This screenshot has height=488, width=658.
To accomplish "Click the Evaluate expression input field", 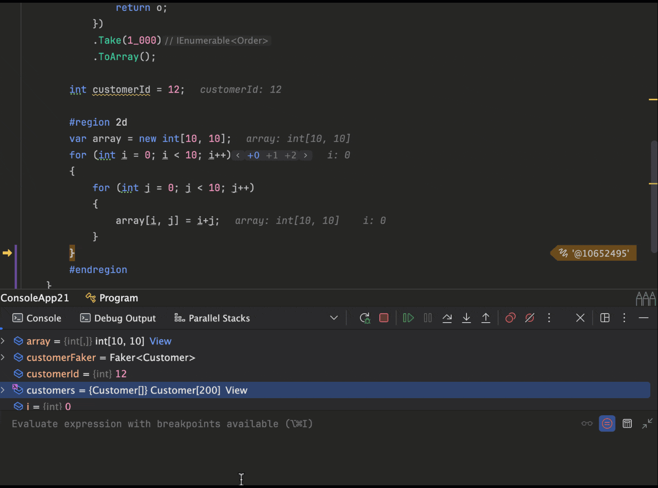I will (x=271, y=424).
